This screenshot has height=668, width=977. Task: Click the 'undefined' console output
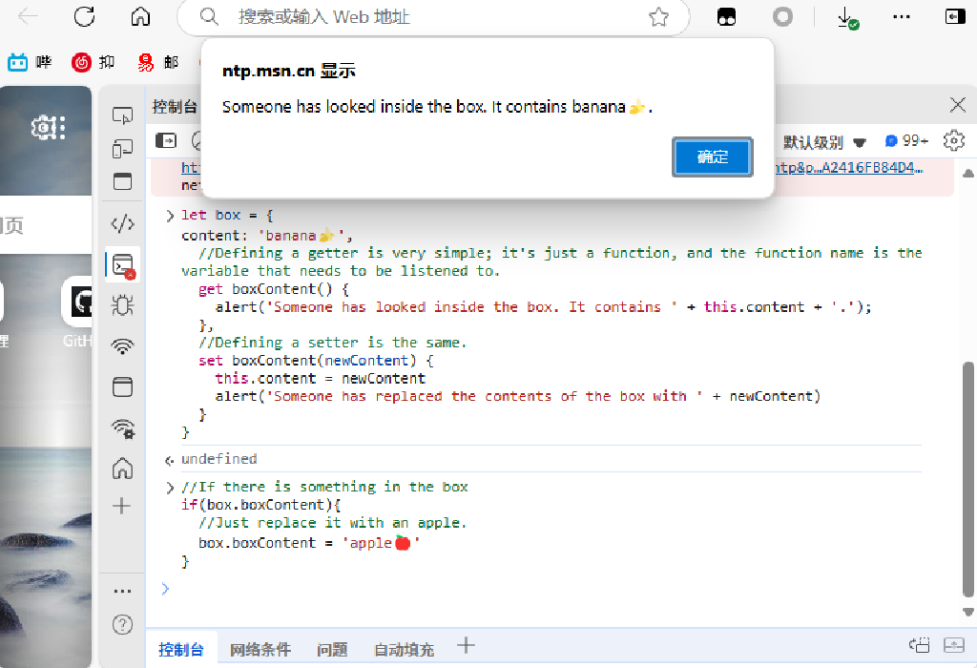click(x=218, y=459)
